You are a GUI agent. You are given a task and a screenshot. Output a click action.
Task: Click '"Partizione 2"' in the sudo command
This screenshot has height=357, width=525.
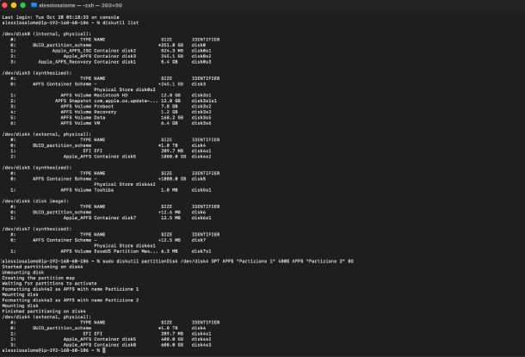tap(325, 262)
